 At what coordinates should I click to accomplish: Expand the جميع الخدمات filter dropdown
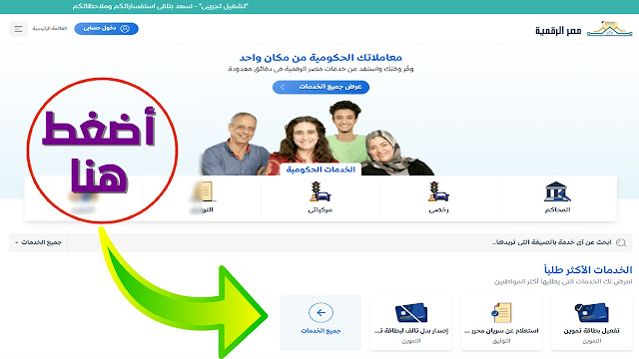point(38,242)
